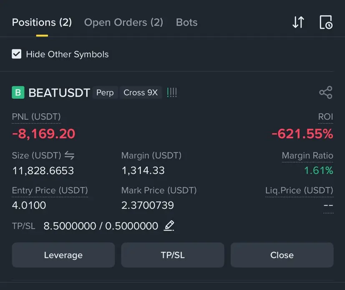Share the BEATUSDT position
Screen dimensions: 345x290
326,92
